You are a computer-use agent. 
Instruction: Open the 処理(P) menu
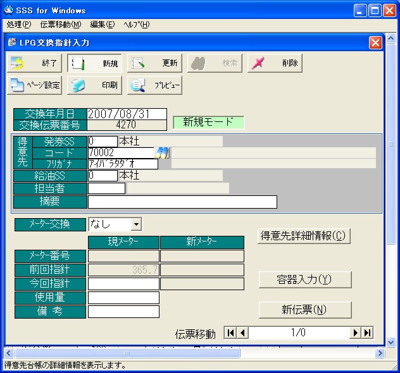point(18,25)
